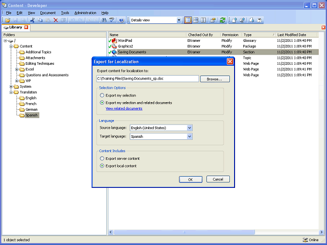This screenshot has width=327, height=245.
Task: Sort by the Type column header
Action: click(x=258, y=35)
